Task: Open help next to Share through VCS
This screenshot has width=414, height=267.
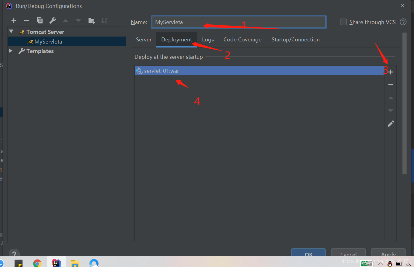Action: tap(403, 22)
